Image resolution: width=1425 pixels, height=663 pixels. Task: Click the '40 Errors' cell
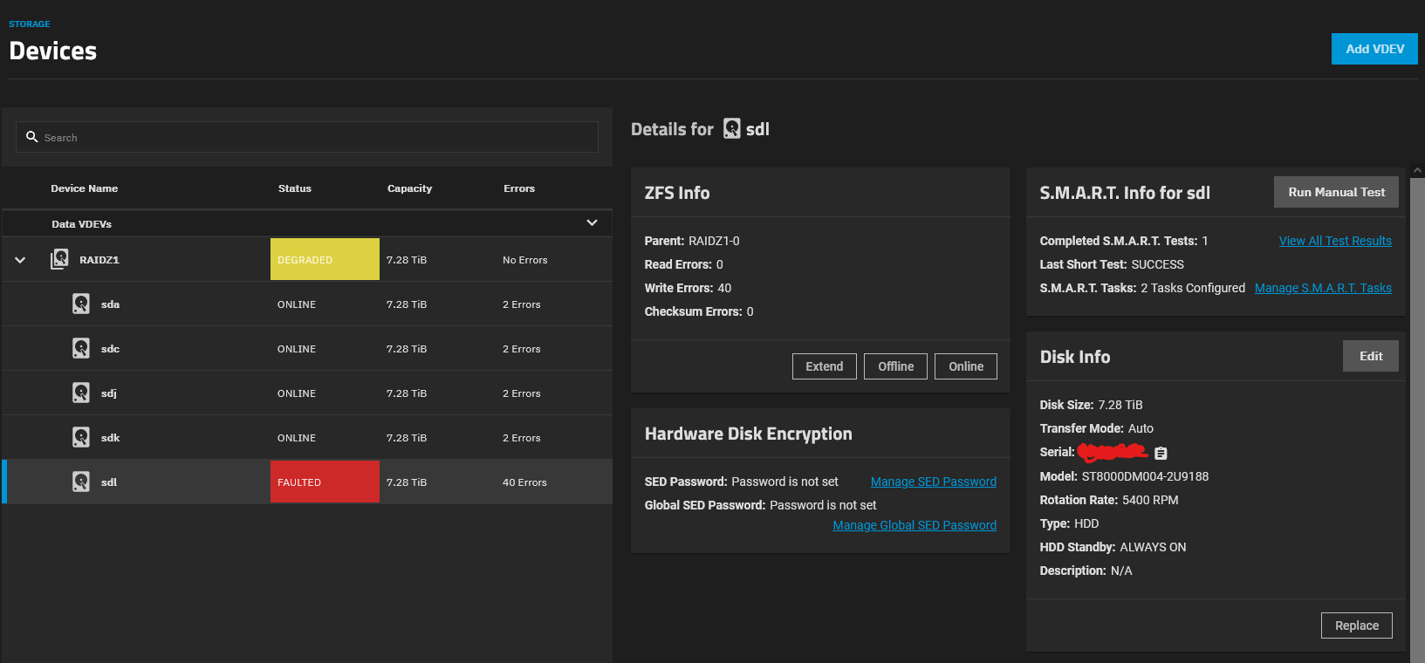point(524,482)
